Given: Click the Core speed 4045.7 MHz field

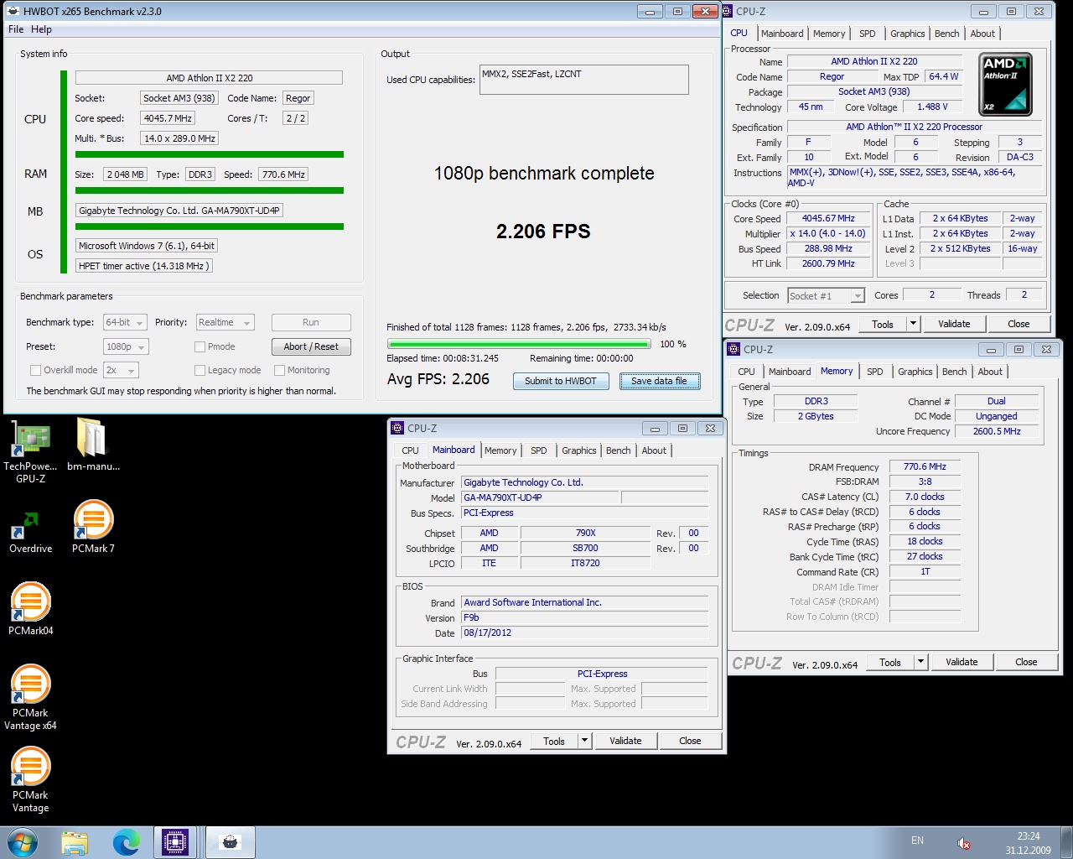Looking at the screenshot, I should click(x=168, y=118).
